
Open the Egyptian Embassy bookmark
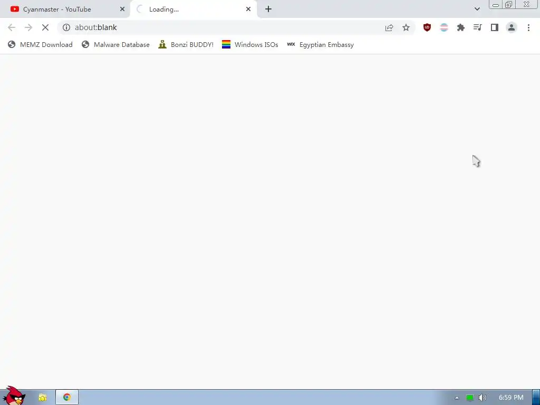[x=320, y=44]
